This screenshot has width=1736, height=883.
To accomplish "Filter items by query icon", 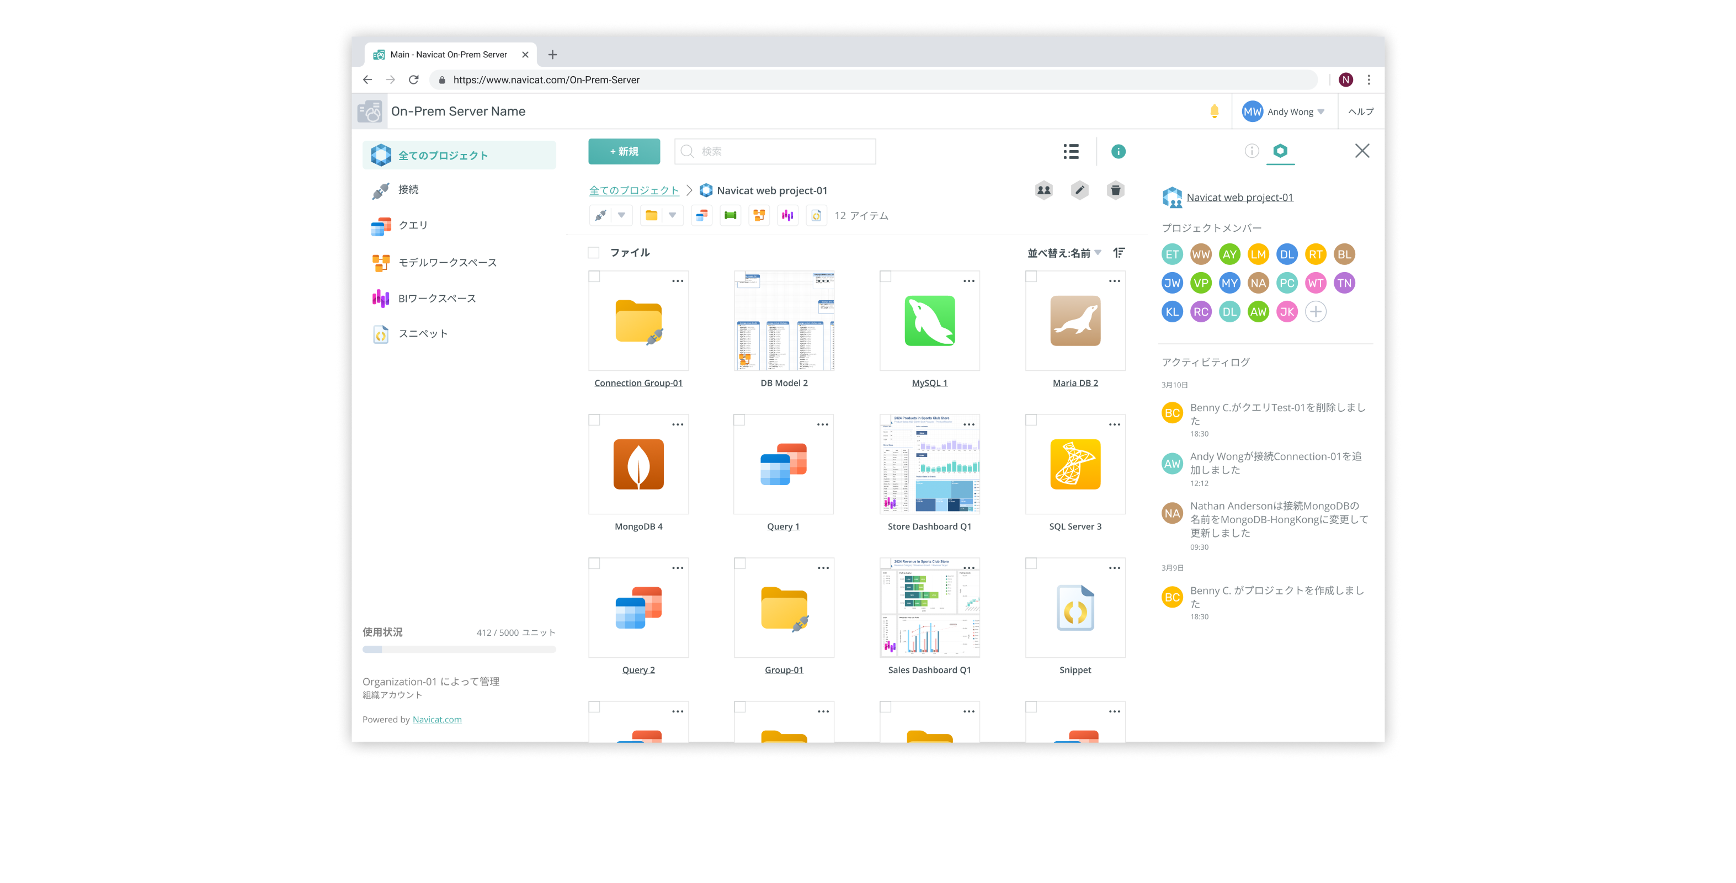I will click(x=701, y=216).
